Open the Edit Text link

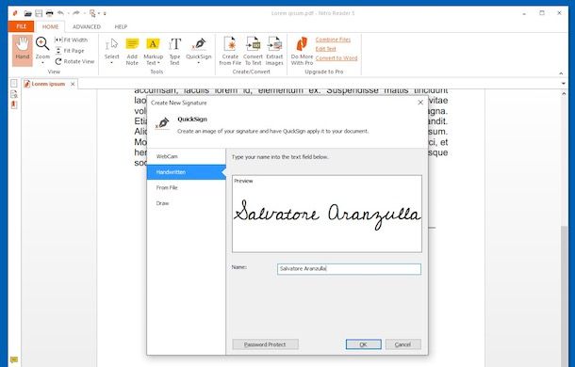tap(325, 49)
